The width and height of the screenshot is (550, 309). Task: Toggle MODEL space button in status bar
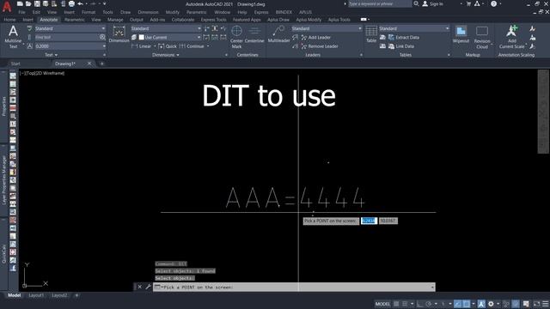(382, 304)
